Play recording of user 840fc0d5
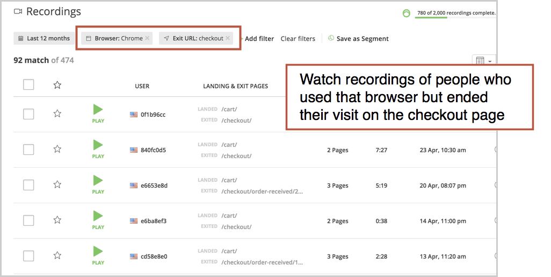This screenshot has width=551, height=277. pos(98,149)
